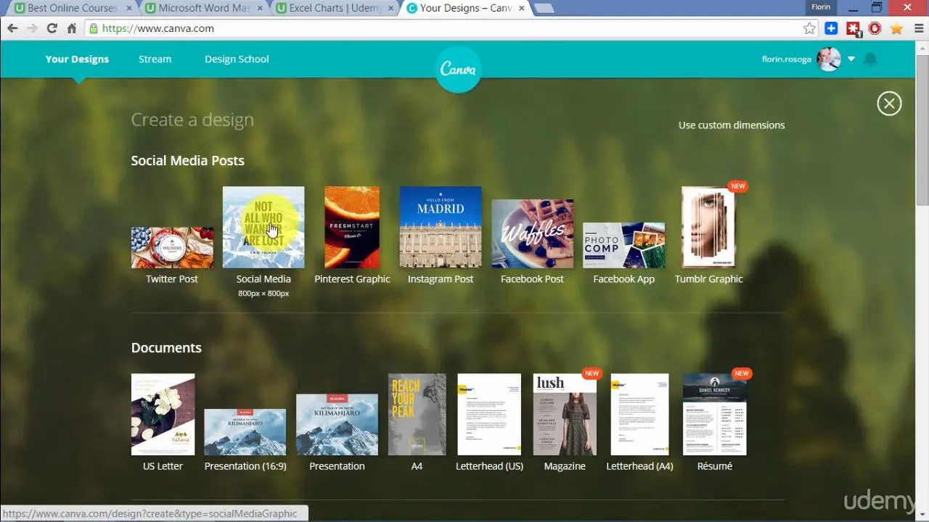Select the Facebook App thumbnail

623,246
